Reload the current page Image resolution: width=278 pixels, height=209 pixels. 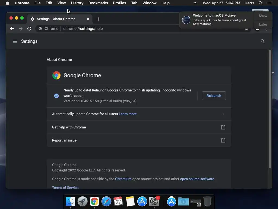(x=29, y=29)
